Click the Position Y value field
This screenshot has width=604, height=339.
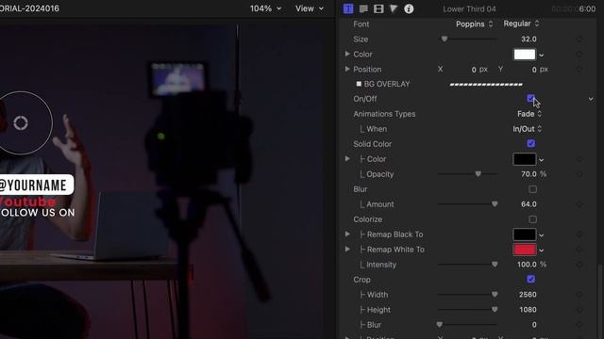click(x=534, y=70)
